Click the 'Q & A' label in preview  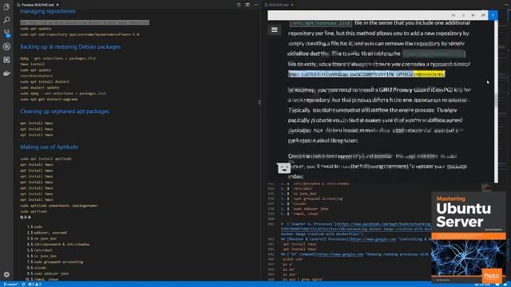pos(26,217)
